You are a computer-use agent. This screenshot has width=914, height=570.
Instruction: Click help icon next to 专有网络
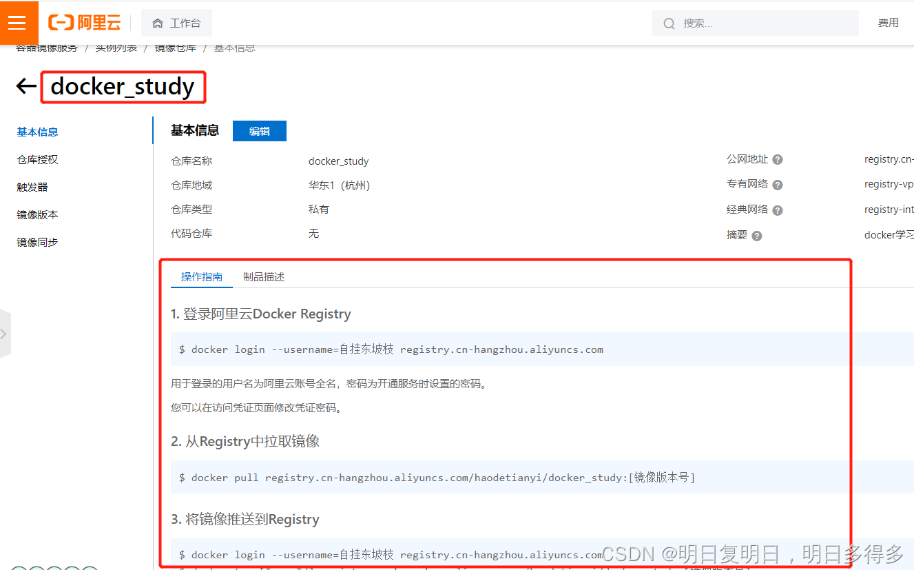click(778, 185)
